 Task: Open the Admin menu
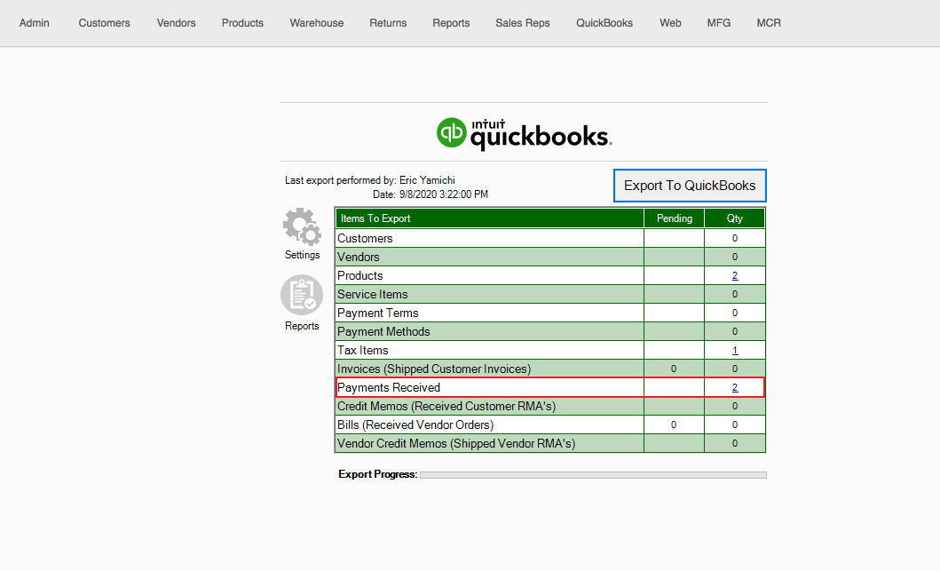click(35, 23)
